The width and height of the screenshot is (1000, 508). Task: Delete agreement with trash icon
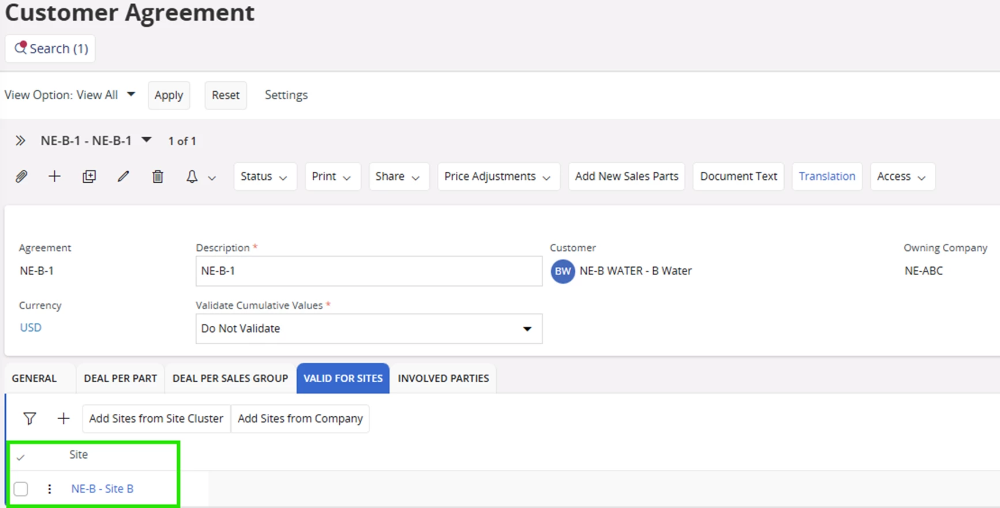tap(158, 176)
